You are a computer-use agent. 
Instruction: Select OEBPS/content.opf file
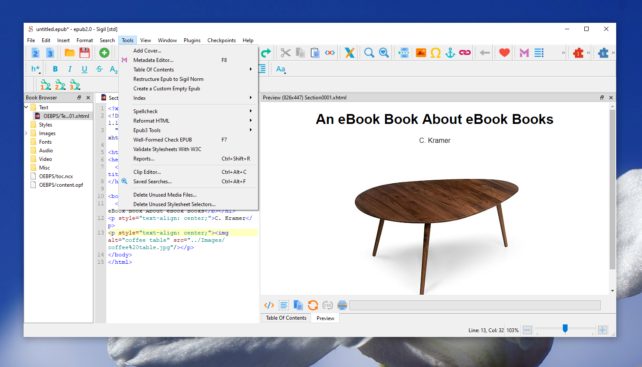point(61,185)
